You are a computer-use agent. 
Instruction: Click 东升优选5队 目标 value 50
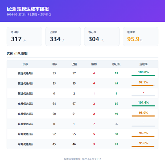pyautogui.click(x=54, y=114)
